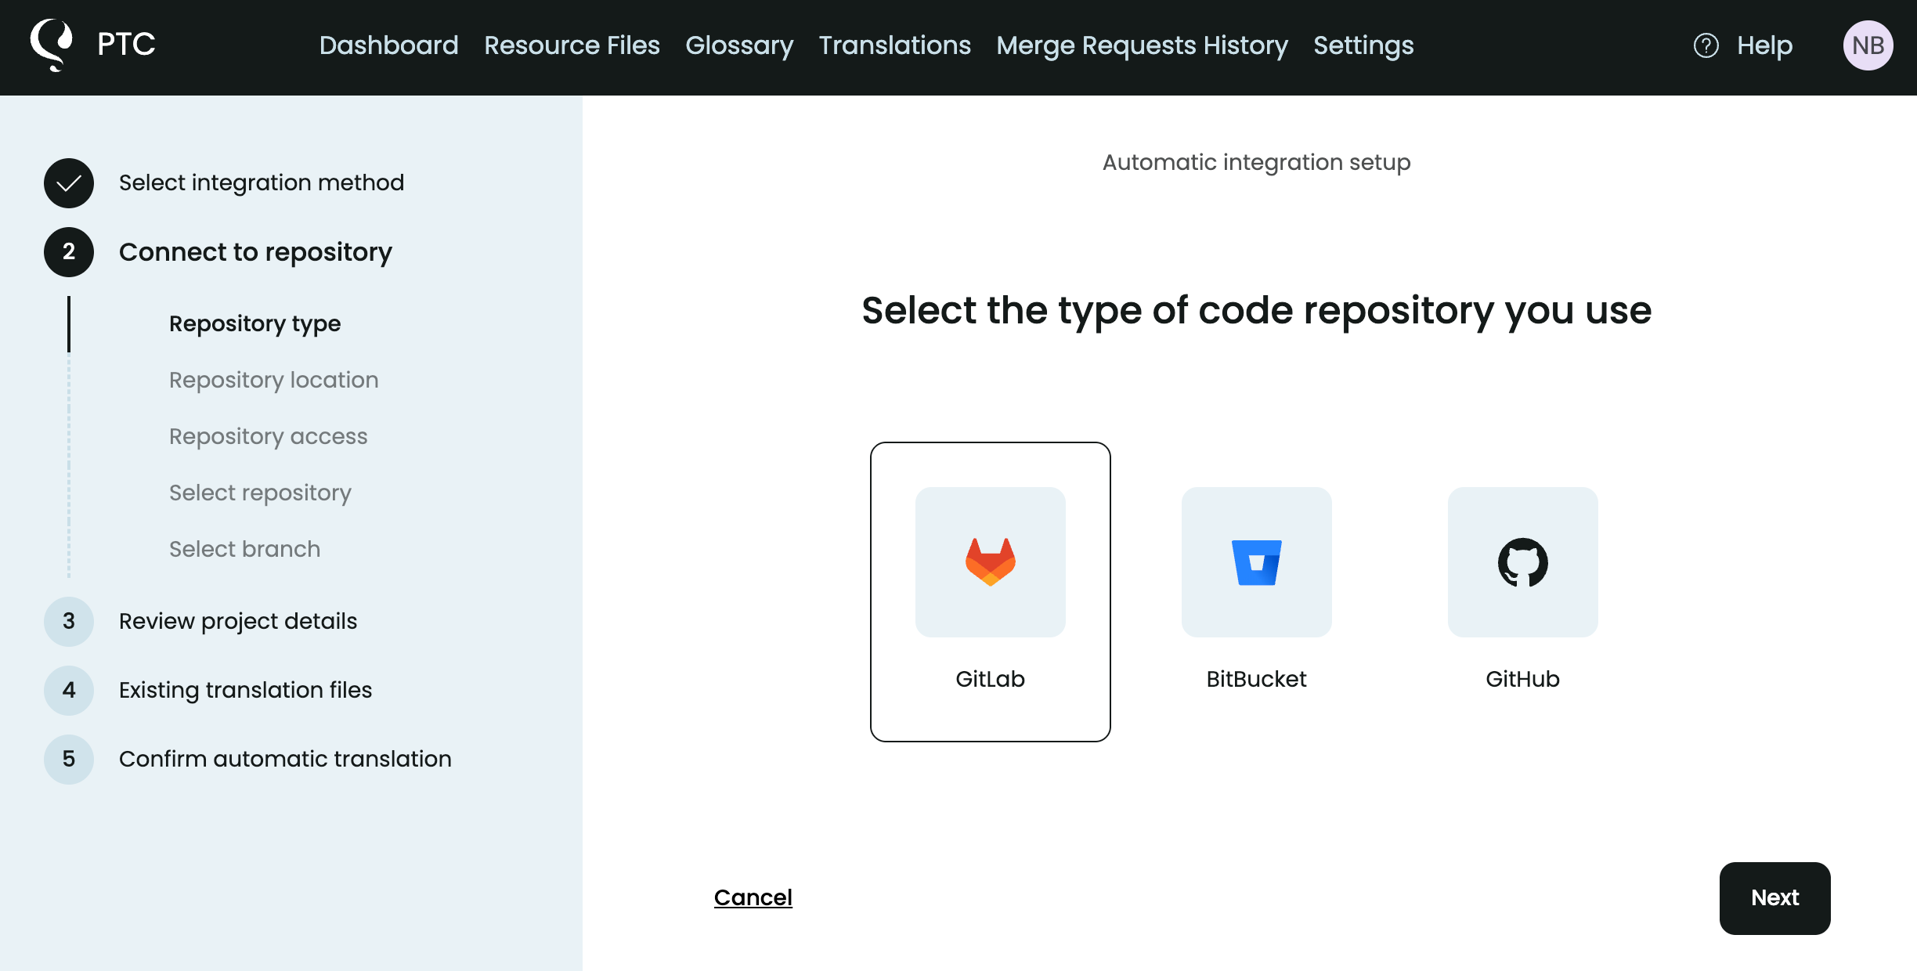Open the NB user avatar menu
This screenshot has height=971, width=1917.
point(1868,45)
